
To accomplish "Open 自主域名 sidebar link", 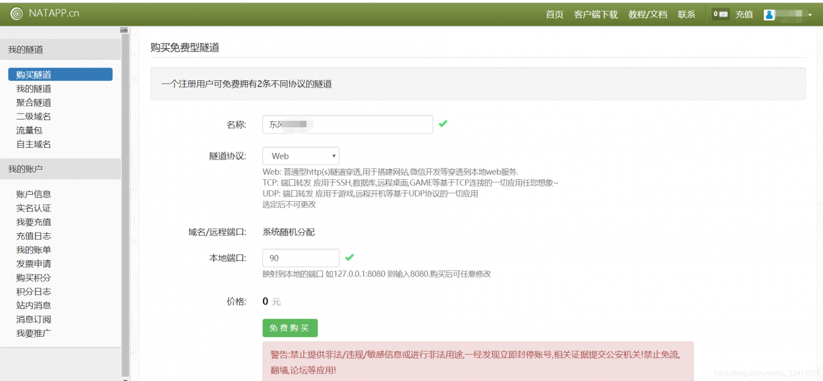I will click(x=33, y=145).
